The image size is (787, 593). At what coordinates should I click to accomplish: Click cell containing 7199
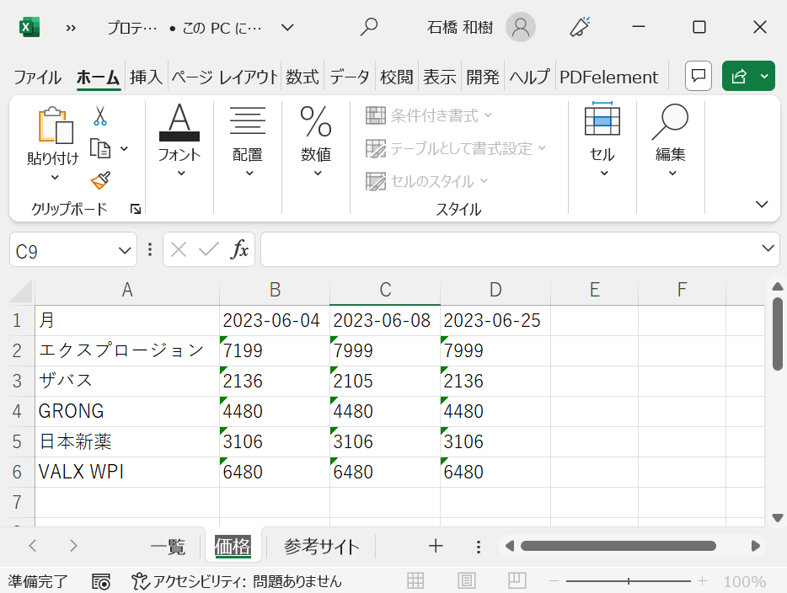(275, 350)
